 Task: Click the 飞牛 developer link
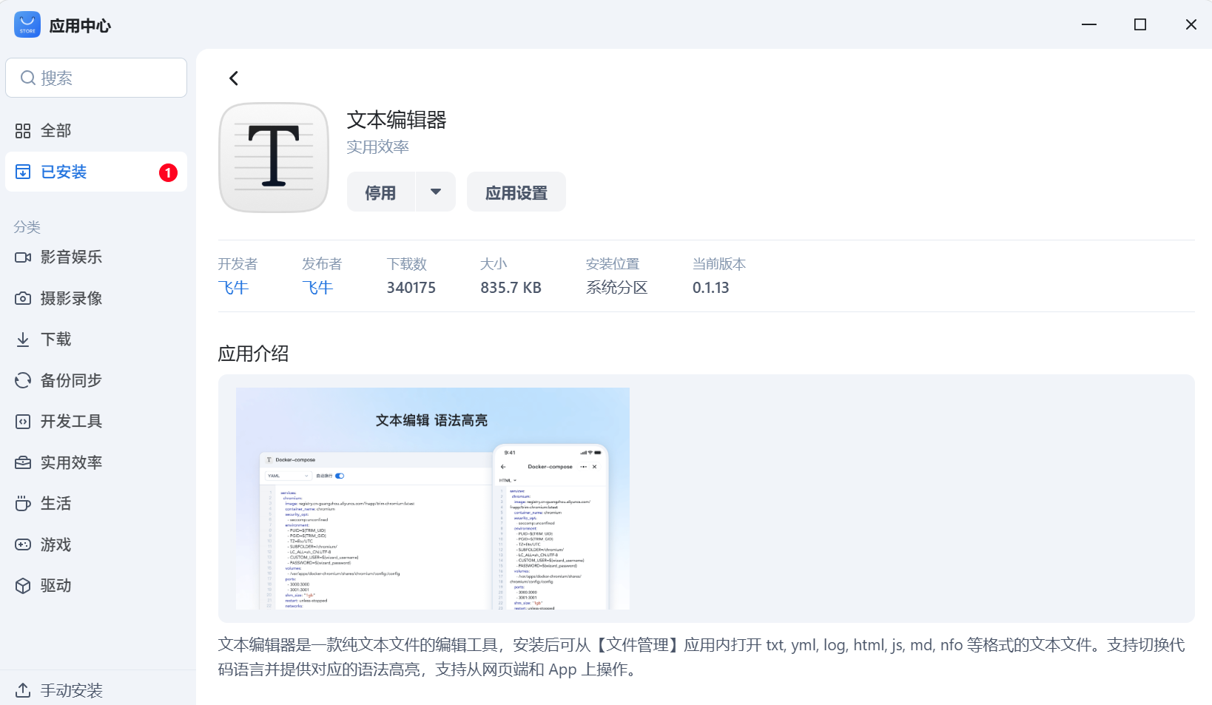click(x=233, y=288)
